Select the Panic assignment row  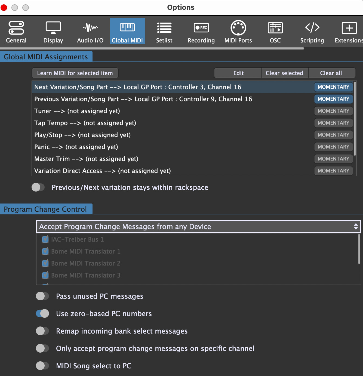point(163,147)
